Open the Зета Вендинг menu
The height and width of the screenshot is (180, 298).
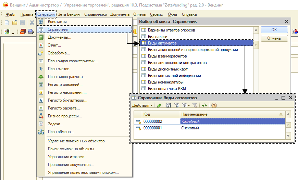coord(70,14)
